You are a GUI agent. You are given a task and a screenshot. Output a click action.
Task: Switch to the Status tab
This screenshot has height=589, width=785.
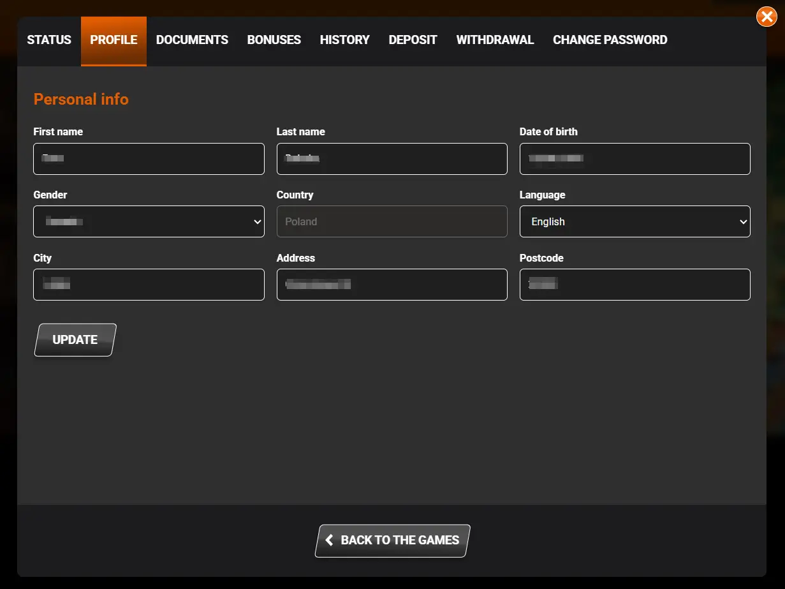[49, 40]
